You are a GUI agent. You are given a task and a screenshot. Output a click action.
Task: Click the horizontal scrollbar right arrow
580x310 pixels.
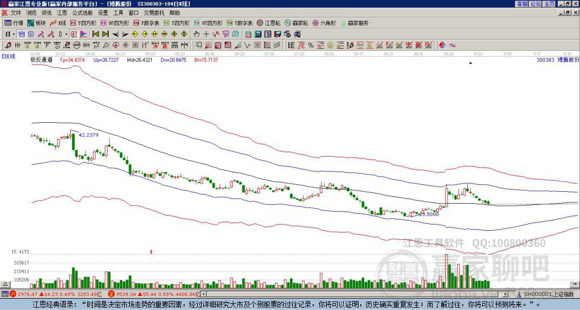[505, 294]
